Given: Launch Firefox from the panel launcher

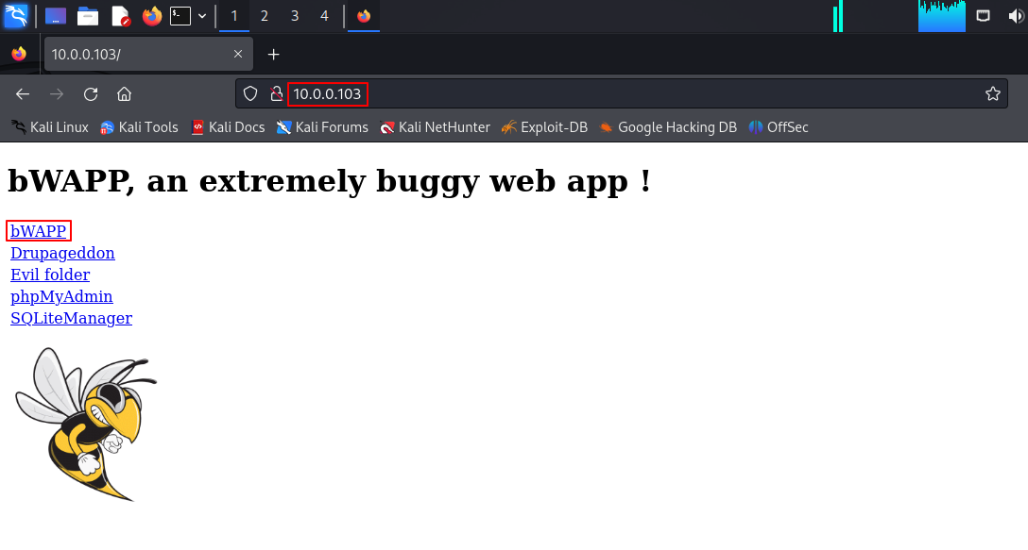Looking at the screenshot, I should coord(152,16).
